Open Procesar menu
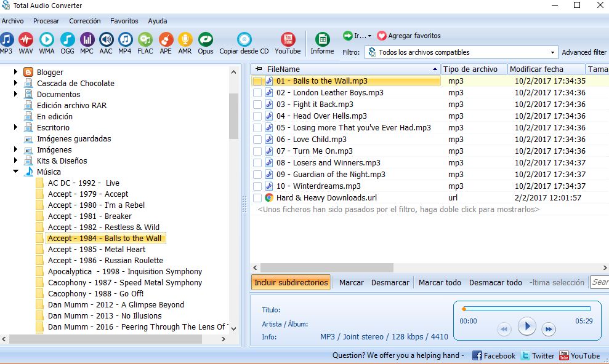 pos(46,21)
